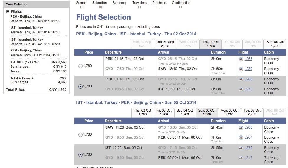This screenshot has height=168, width=288.
Task: Click airline icon next to flight J275
Action: [x=241, y=89]
